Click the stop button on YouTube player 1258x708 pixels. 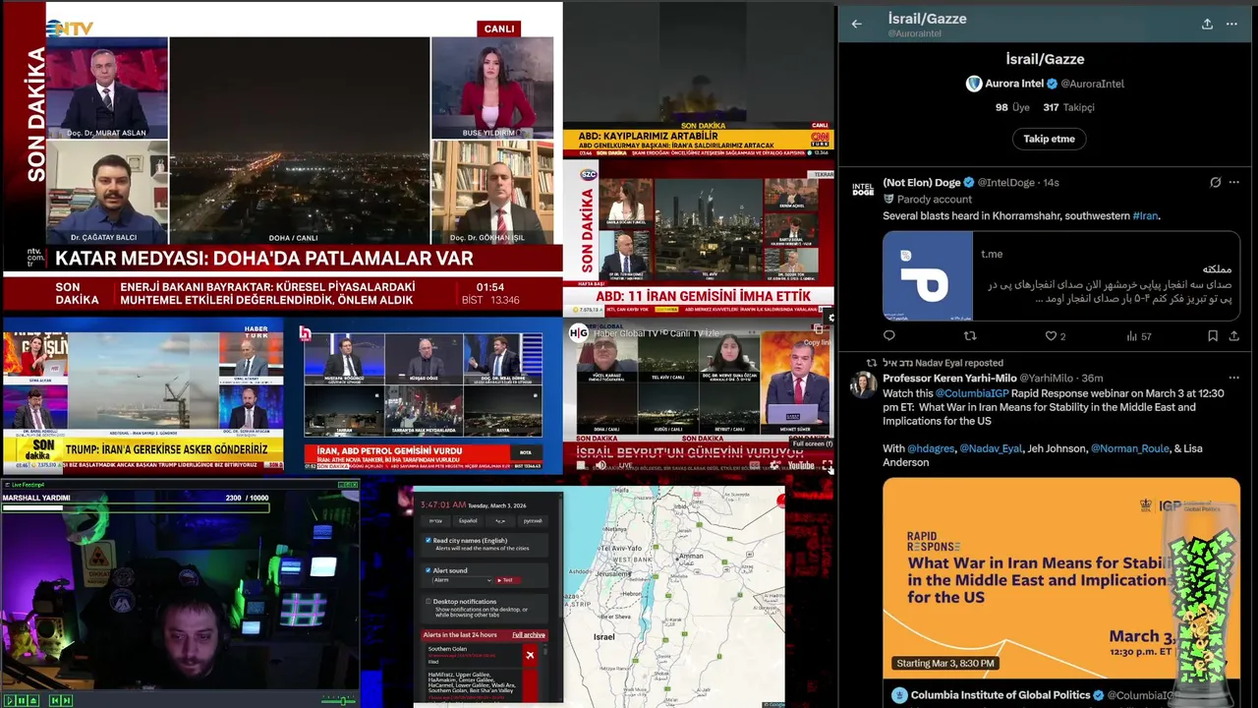click(x=580, y=465)
